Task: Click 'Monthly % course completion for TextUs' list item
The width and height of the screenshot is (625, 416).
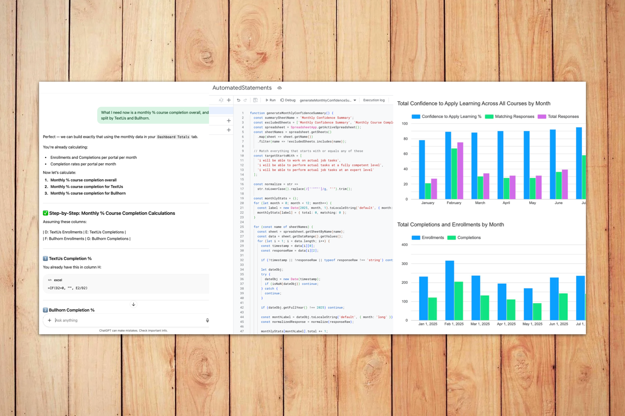Action: click(x=87, y=186)
